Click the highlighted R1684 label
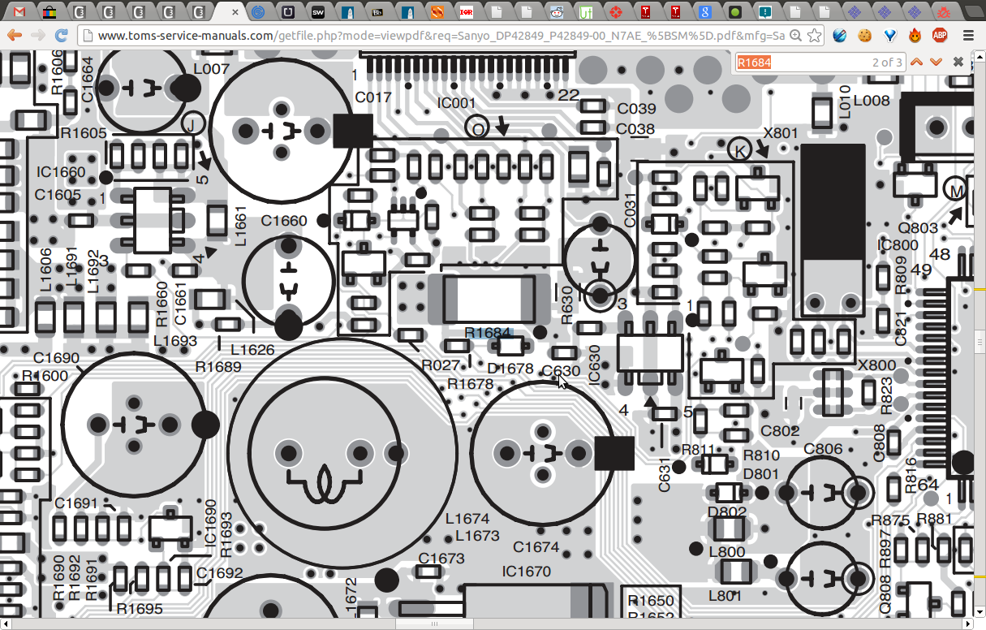 (488, 332)
